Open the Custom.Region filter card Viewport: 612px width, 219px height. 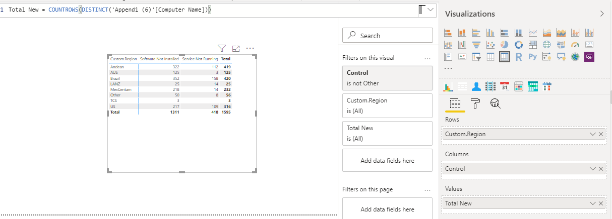[387, 105]
